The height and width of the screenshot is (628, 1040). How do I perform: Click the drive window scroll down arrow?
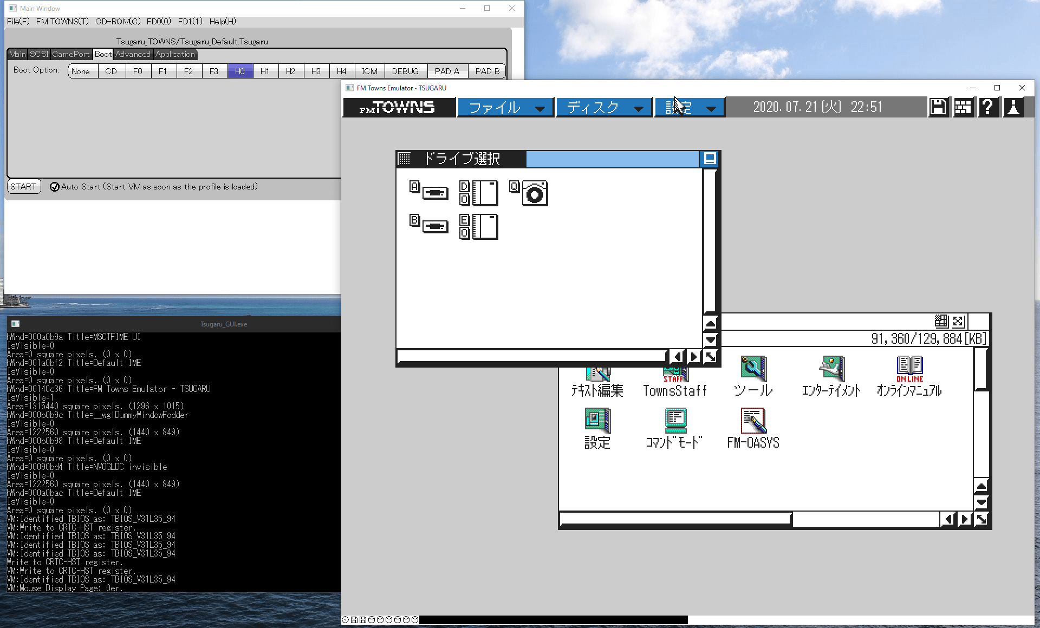(x=710, y=340)
